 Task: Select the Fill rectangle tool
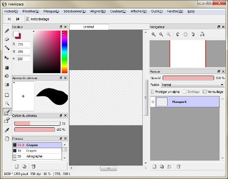(x=7, y=68)
